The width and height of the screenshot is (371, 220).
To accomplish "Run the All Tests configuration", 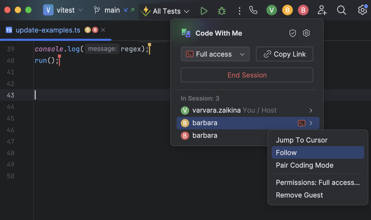I will (204, 11).
